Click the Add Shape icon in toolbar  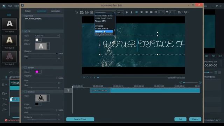coord(82,12)
